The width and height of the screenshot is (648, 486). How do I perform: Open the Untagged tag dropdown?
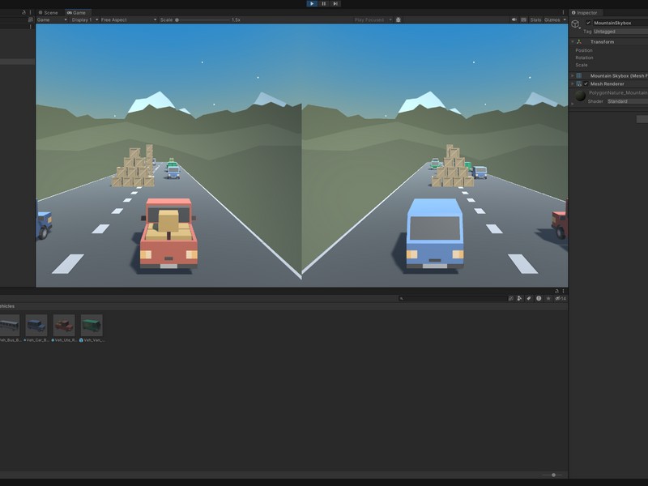tap(620, 32)
